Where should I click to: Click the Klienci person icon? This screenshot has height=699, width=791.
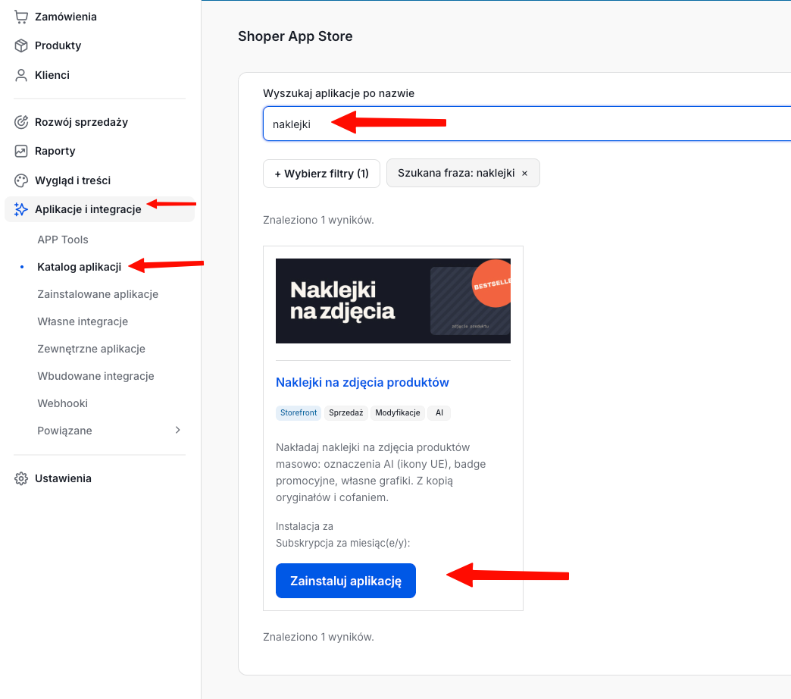20,75
